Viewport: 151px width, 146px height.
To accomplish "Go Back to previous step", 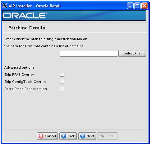I will 68,136.
